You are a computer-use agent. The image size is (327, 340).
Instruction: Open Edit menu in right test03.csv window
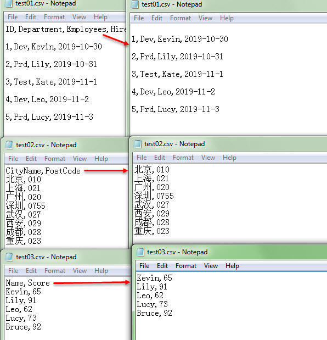point(162,266)
